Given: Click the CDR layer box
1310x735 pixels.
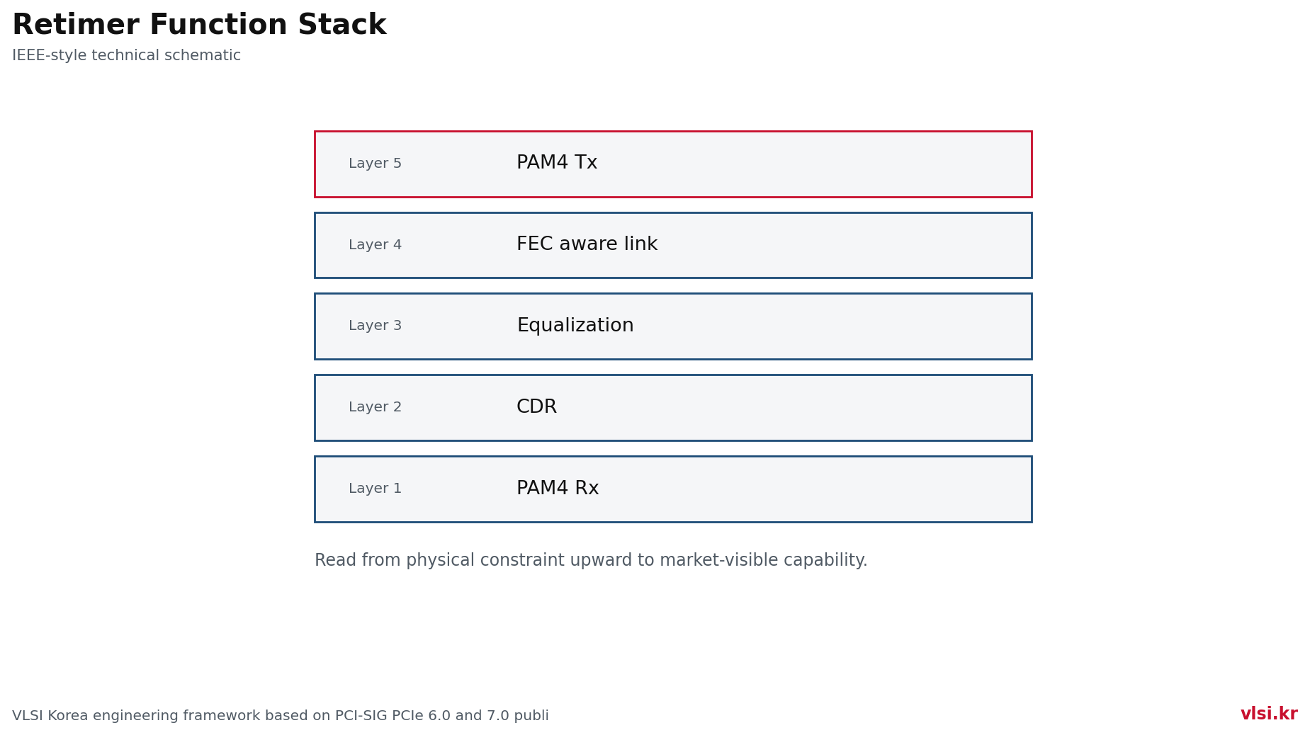Looking at the screenshot, I should tap(673, 408).
